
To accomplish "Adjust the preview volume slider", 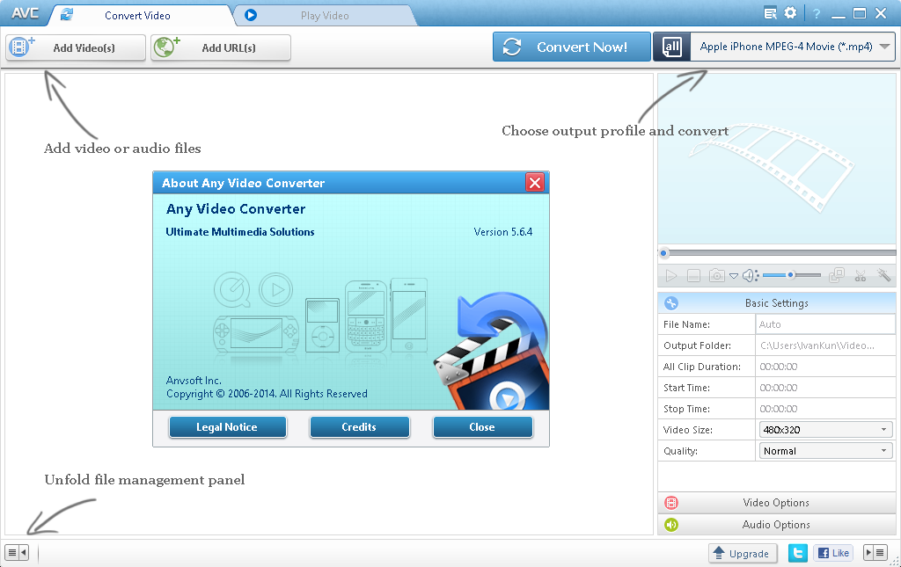I will click(x=791, y=275).
